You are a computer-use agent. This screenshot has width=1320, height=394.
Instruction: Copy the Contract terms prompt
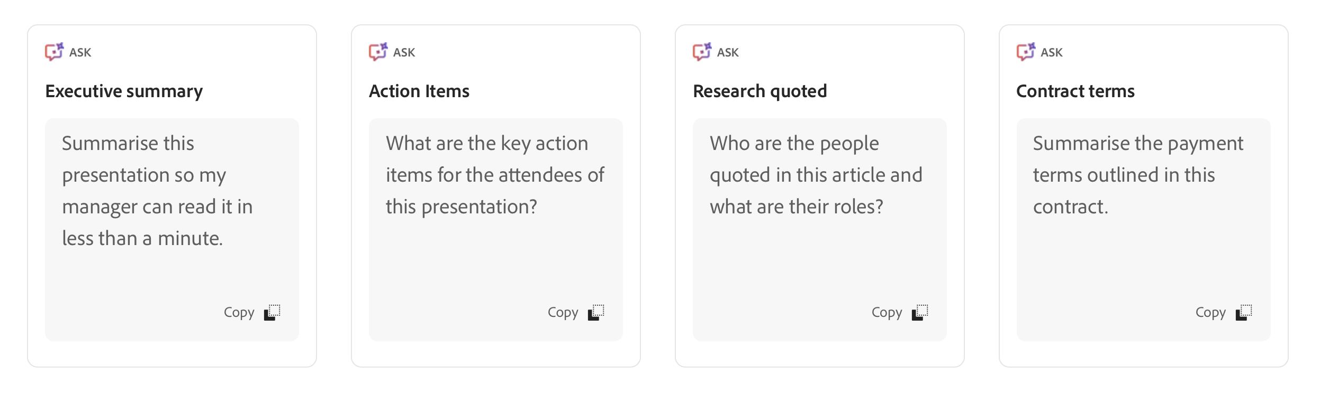click(x=1211, y=312)
